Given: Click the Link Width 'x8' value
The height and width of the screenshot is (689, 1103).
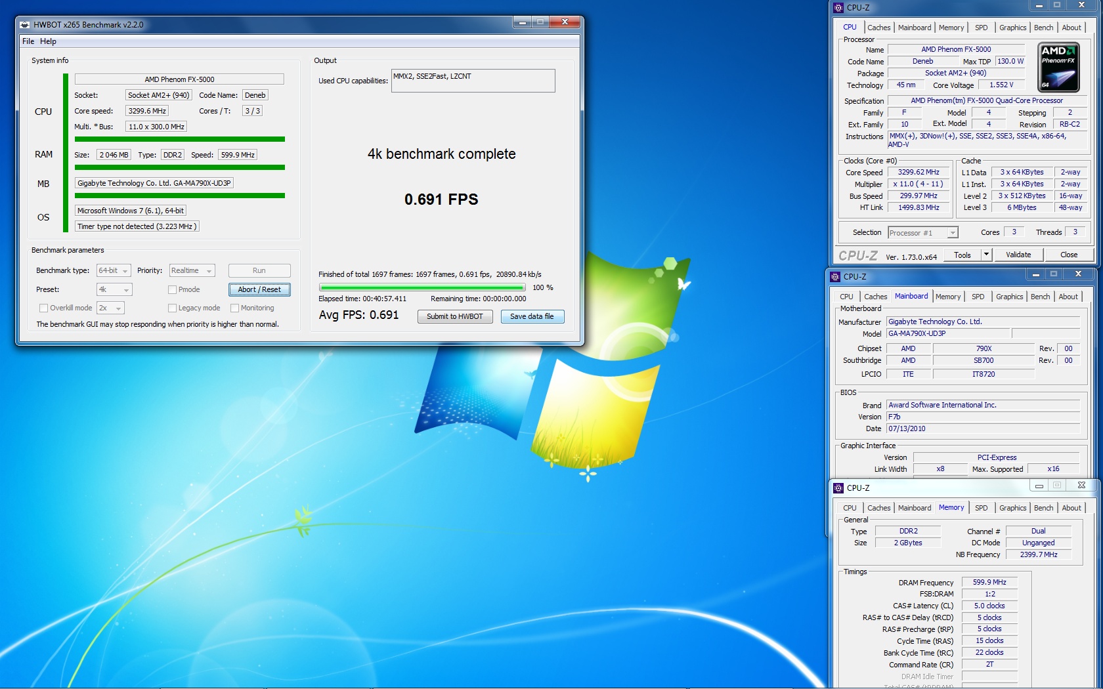Looking at the screenshot, I should [940, 469].
